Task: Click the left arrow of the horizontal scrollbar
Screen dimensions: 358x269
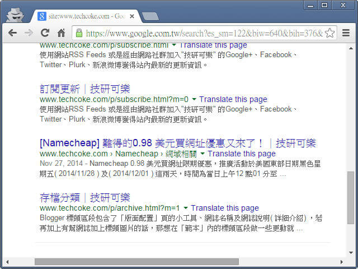Action: [7, 262]
